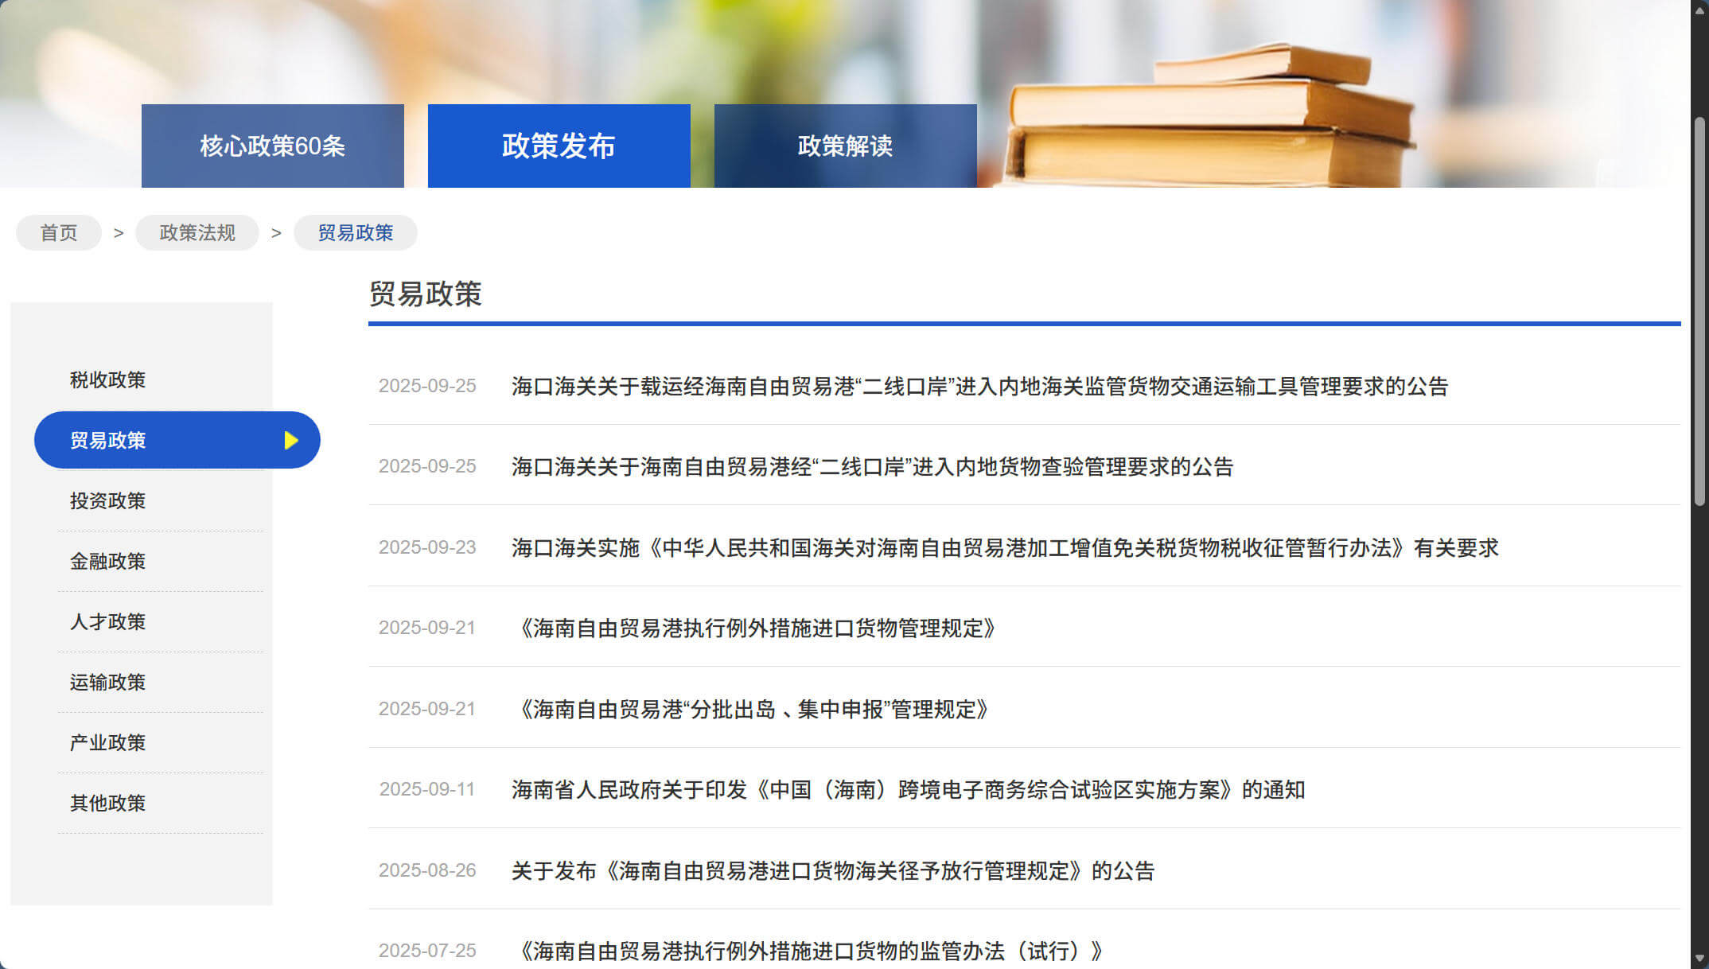Open 海口海关 transport vehicle management announcement

979,387
